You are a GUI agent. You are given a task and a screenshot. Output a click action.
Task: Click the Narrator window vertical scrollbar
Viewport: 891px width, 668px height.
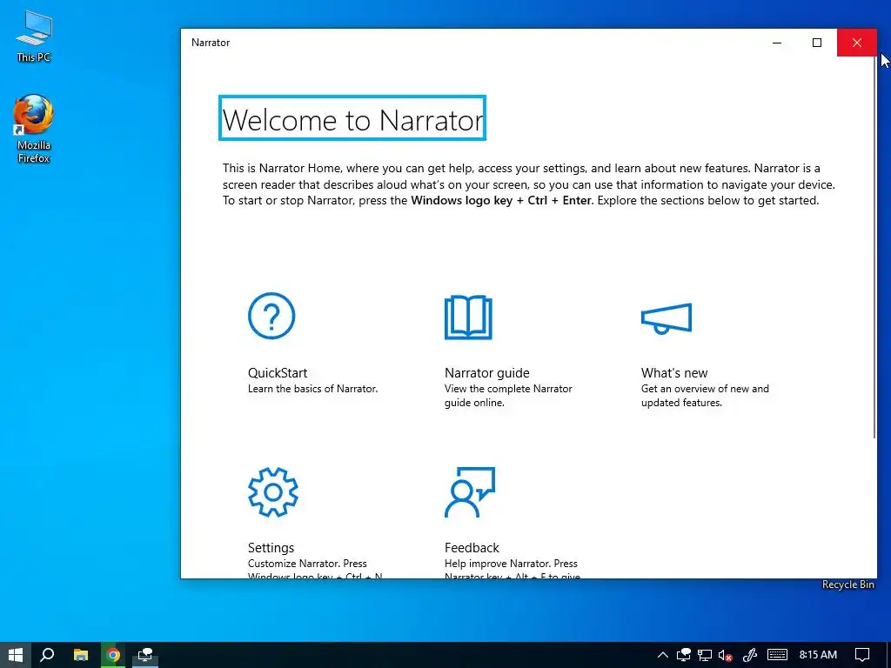pos(874,247)
